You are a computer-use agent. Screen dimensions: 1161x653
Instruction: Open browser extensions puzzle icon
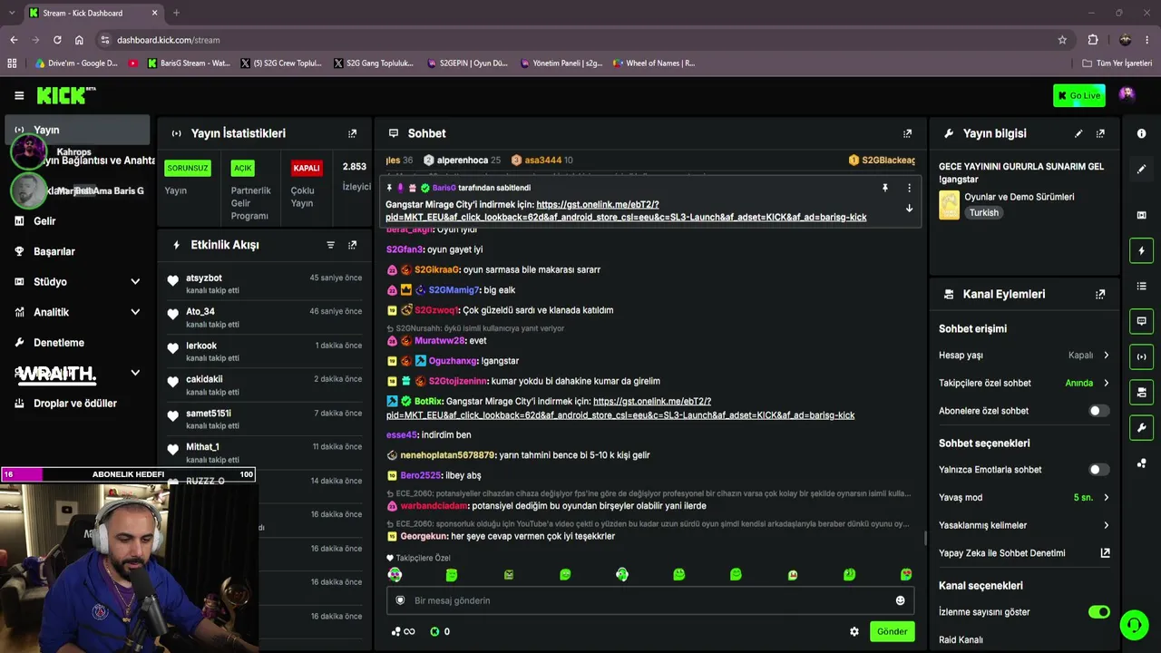(x=1093, y=40)
